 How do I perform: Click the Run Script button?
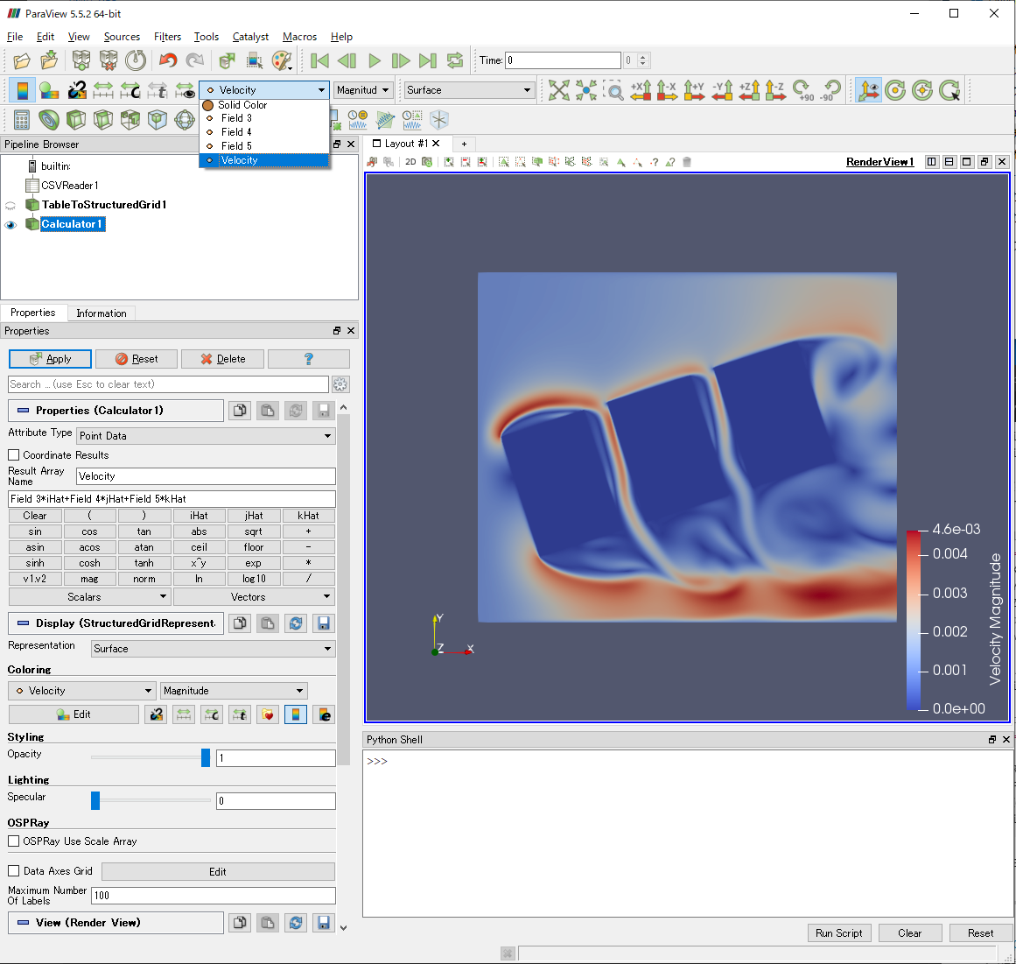coord(838,933)
